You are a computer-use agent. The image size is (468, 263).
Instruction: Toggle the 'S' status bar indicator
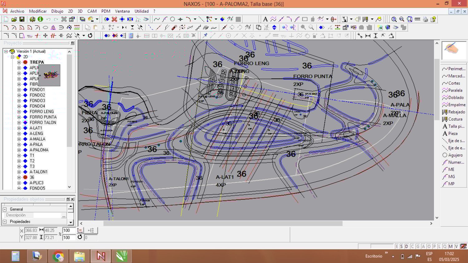[x=402, y=246]
